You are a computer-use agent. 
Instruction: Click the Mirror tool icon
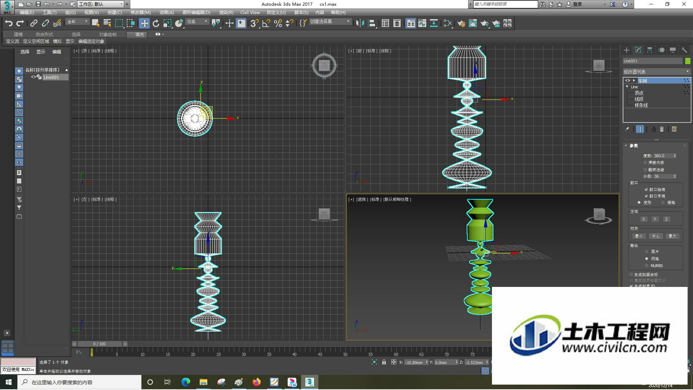360,23
